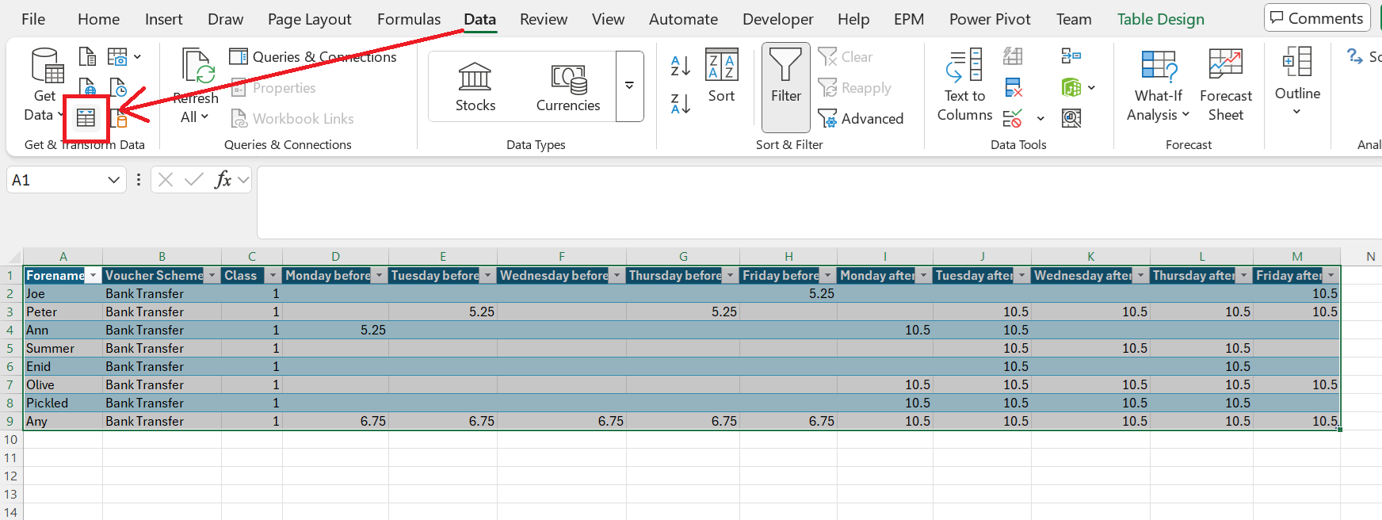Import data From Text/CSV icon

87,57
